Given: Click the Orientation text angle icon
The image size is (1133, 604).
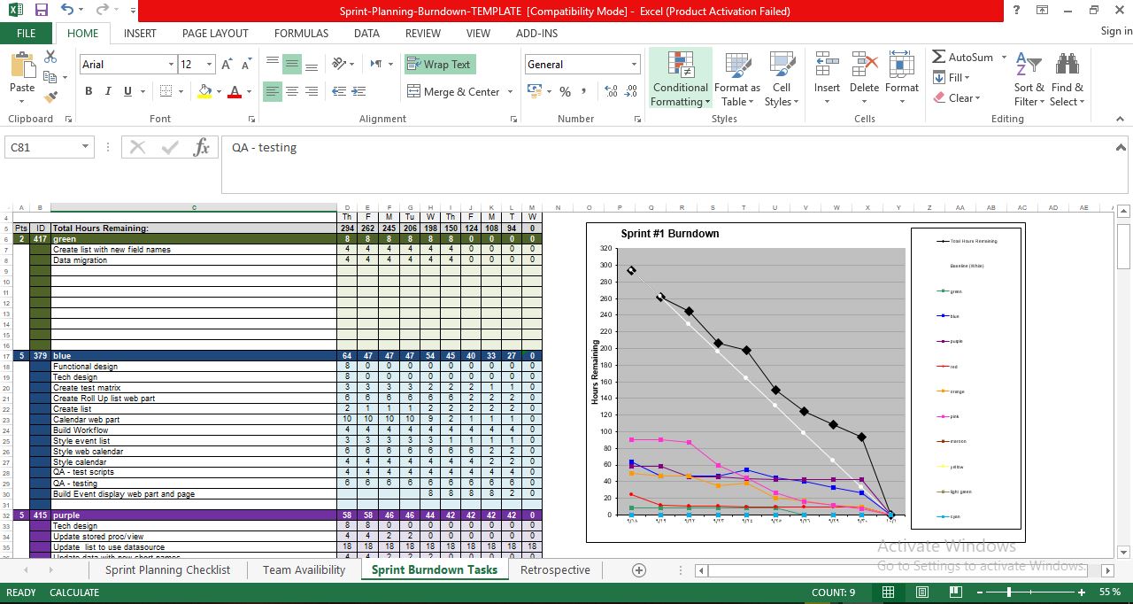Looking at the screenshot, I should 339,64.
